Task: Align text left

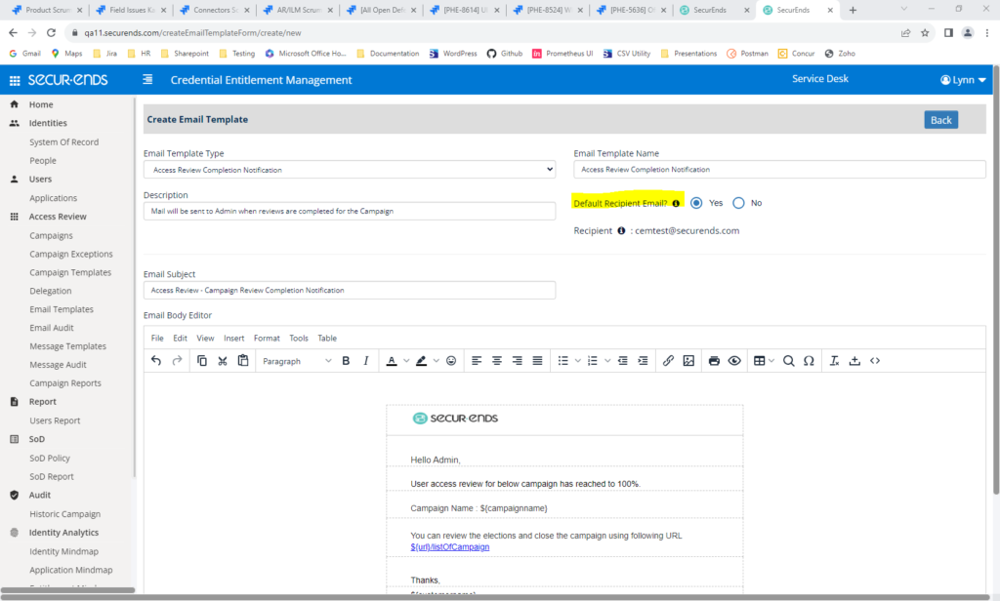Action: pos(477,361)
